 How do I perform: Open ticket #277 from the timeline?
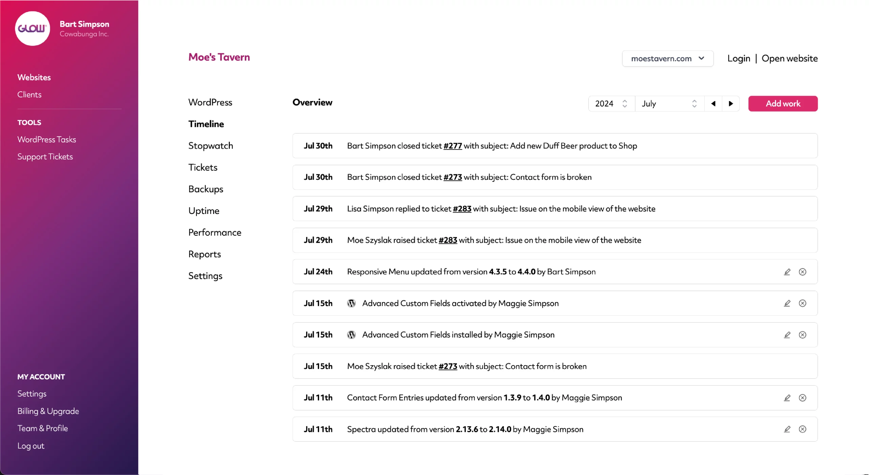coord(452,146)
